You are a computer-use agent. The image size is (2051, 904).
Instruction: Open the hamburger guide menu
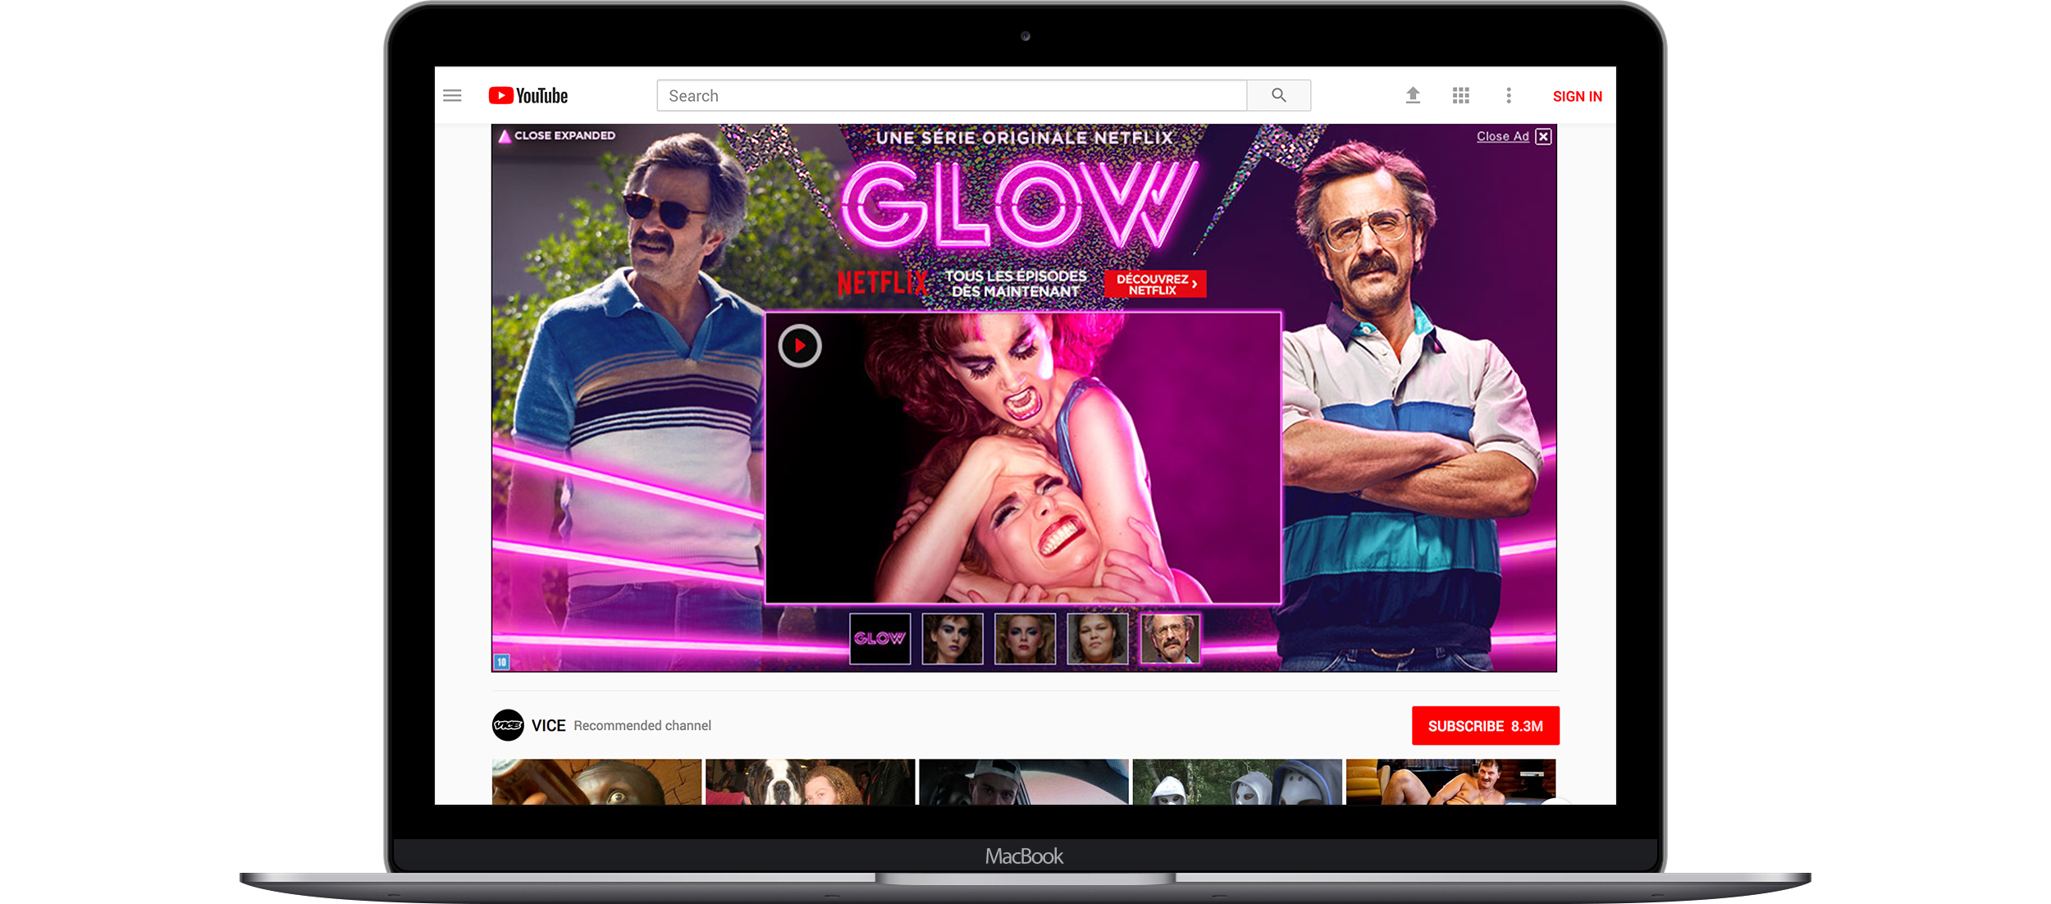point(452,96)
